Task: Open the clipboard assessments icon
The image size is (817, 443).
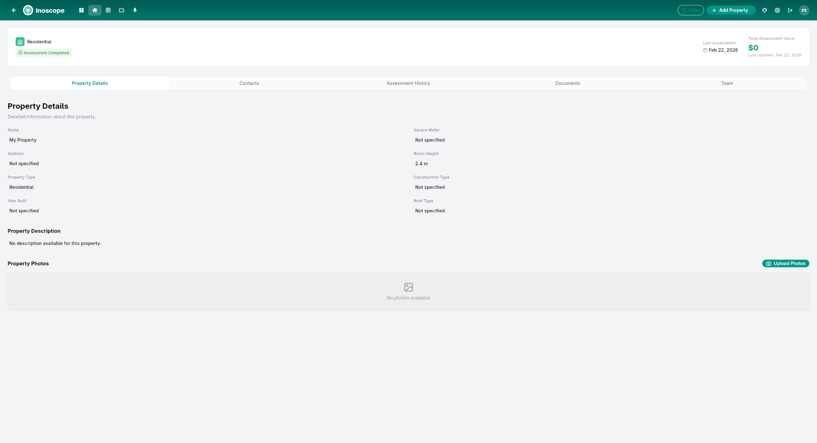Action: 108,10
